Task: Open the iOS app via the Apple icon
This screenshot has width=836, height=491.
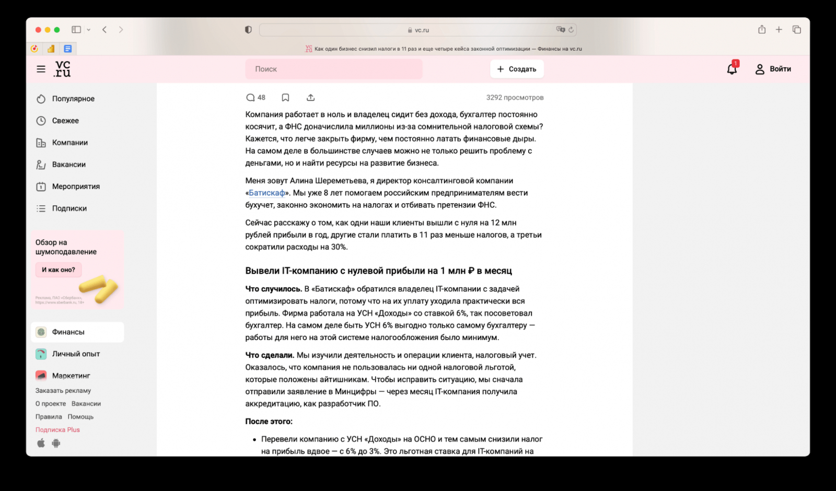Action: (41, 443)
